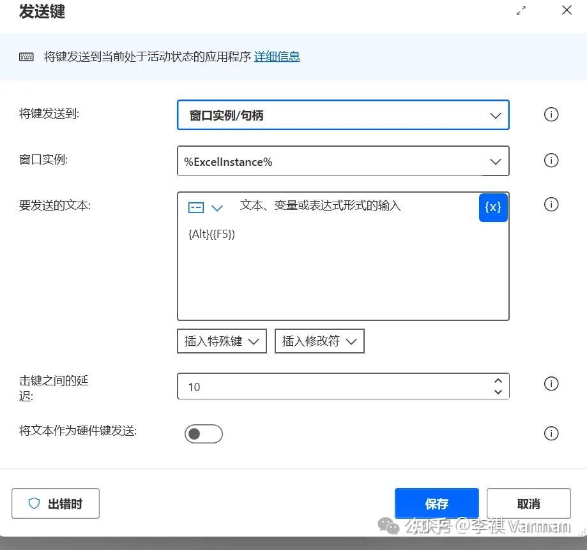
Task: Open the {x} variable picker for text input
Action: pyautogui.click(x=492, y=207)
